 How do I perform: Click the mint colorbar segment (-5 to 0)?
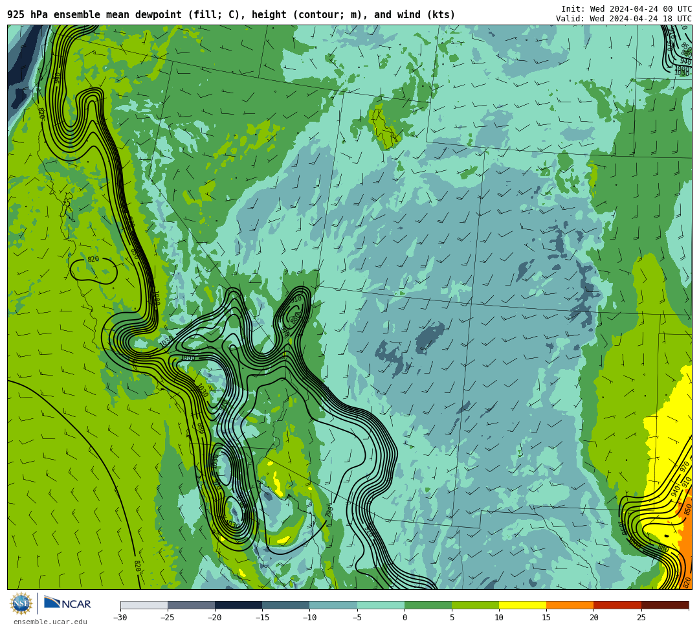pos(381,605)
